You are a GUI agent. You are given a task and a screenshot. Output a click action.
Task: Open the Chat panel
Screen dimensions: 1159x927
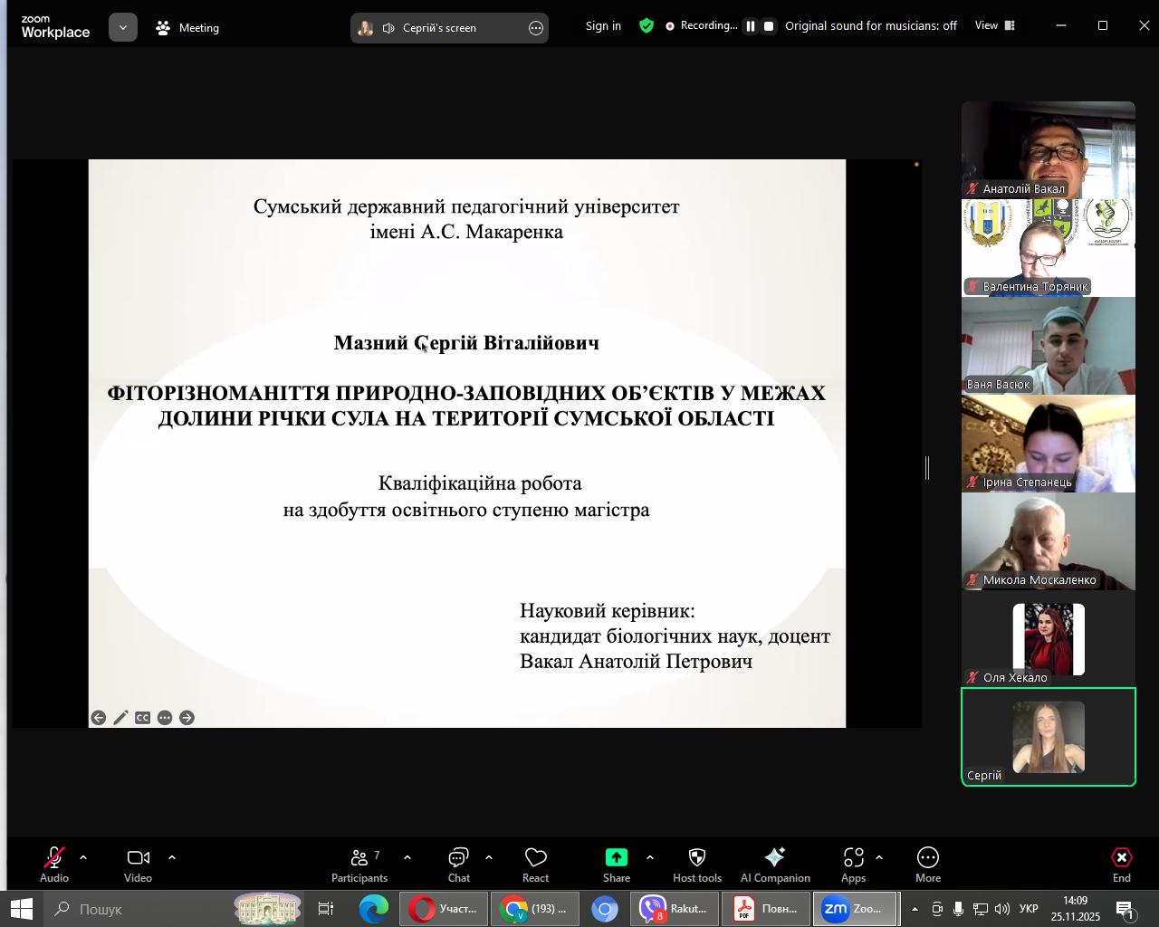458,865
